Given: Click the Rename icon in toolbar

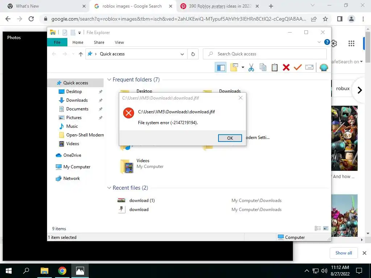Looking at the screenshot, I should [309, 67].
